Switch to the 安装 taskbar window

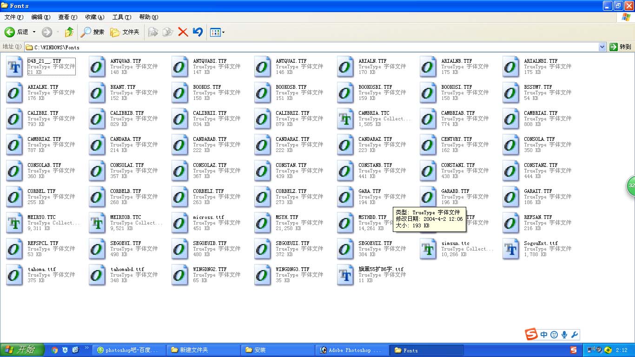point(278,350)
